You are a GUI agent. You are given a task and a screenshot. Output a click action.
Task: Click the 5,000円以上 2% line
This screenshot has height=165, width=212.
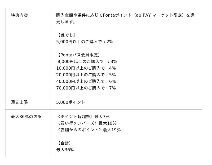click(x=85, y=42)
